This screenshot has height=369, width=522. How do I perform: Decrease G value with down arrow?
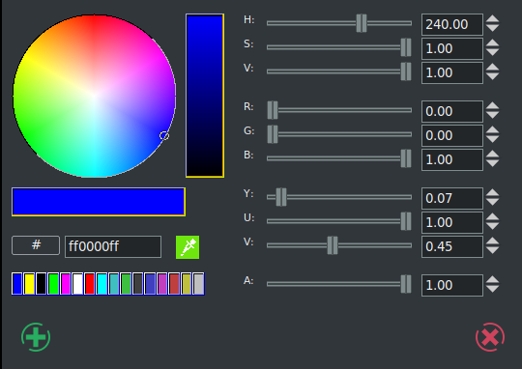point(492,139)
